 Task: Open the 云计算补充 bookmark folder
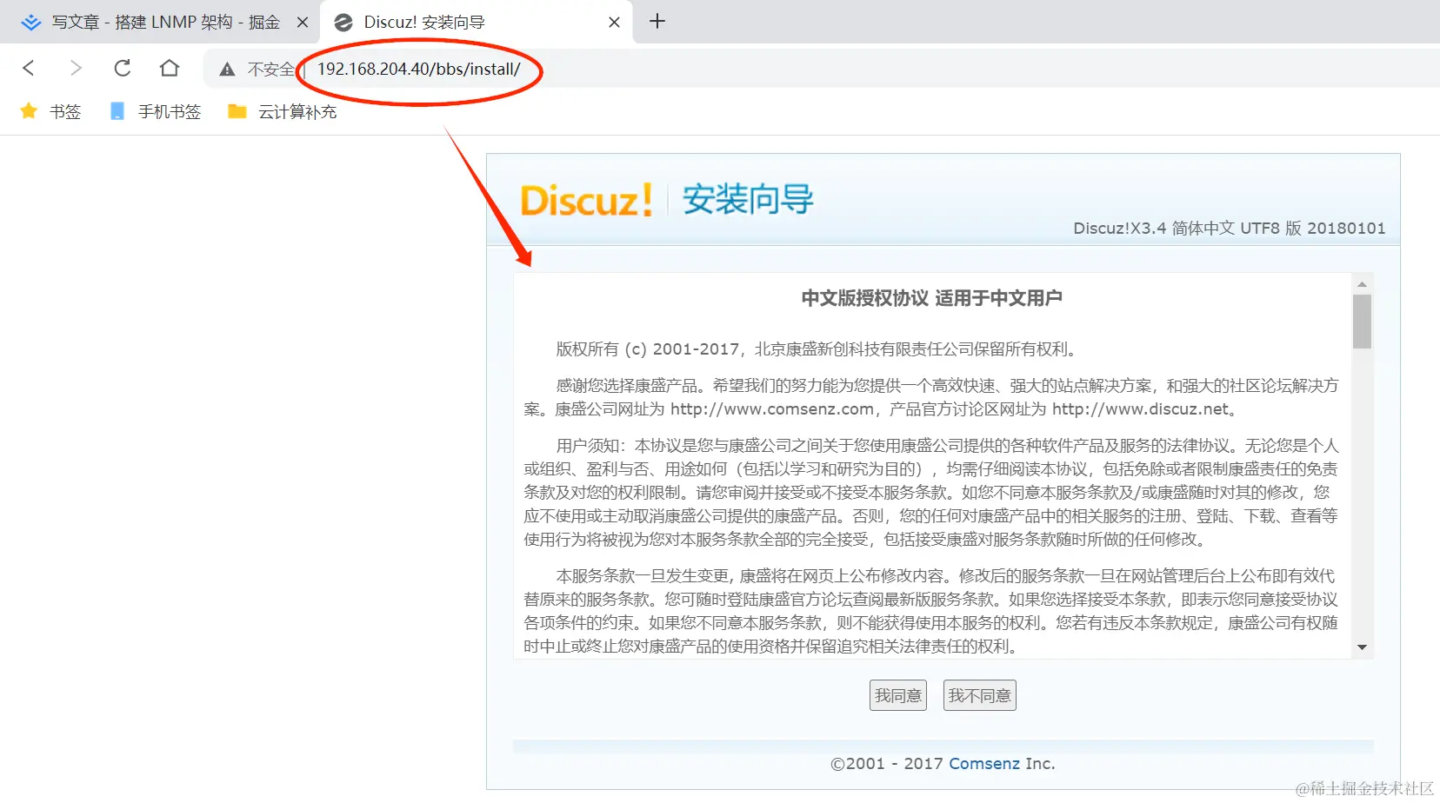[x=283, y=111]
